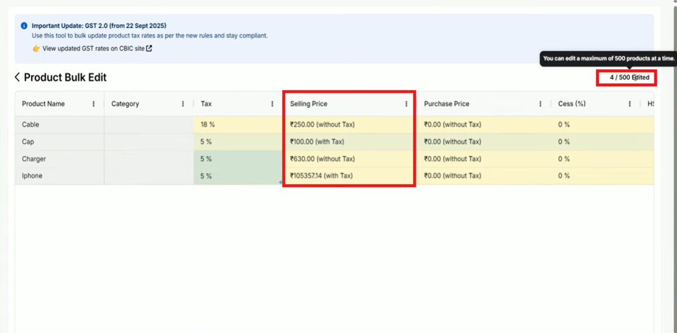Edit the Cess 0 % cell for Cap
Image resolution: width=677 pixels, height=333 pixels.
coord(596,142)
